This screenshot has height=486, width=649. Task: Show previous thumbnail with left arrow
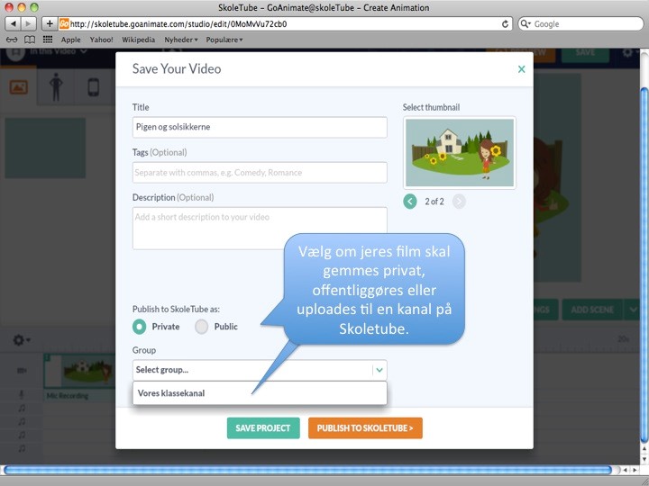point(410,202)
